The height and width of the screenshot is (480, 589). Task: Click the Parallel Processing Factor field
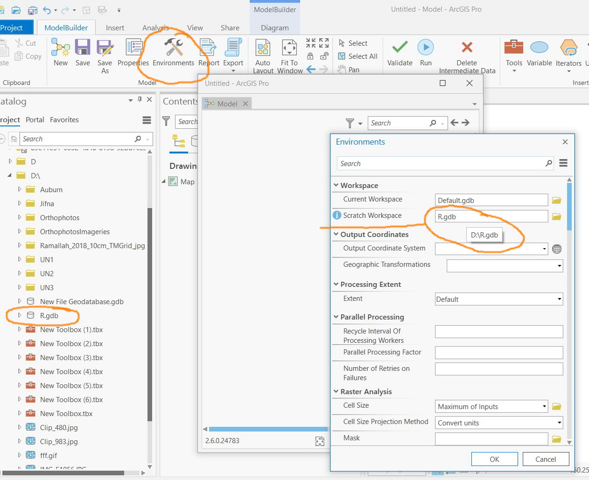[499, 353]
